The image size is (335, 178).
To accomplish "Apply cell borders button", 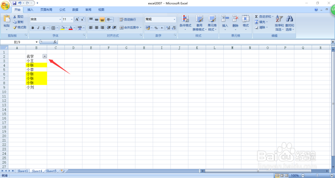I will point(53,28).
